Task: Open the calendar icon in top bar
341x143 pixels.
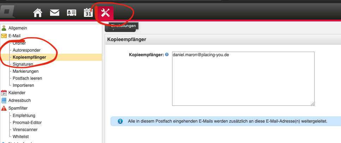Action: tap(88, 13)
